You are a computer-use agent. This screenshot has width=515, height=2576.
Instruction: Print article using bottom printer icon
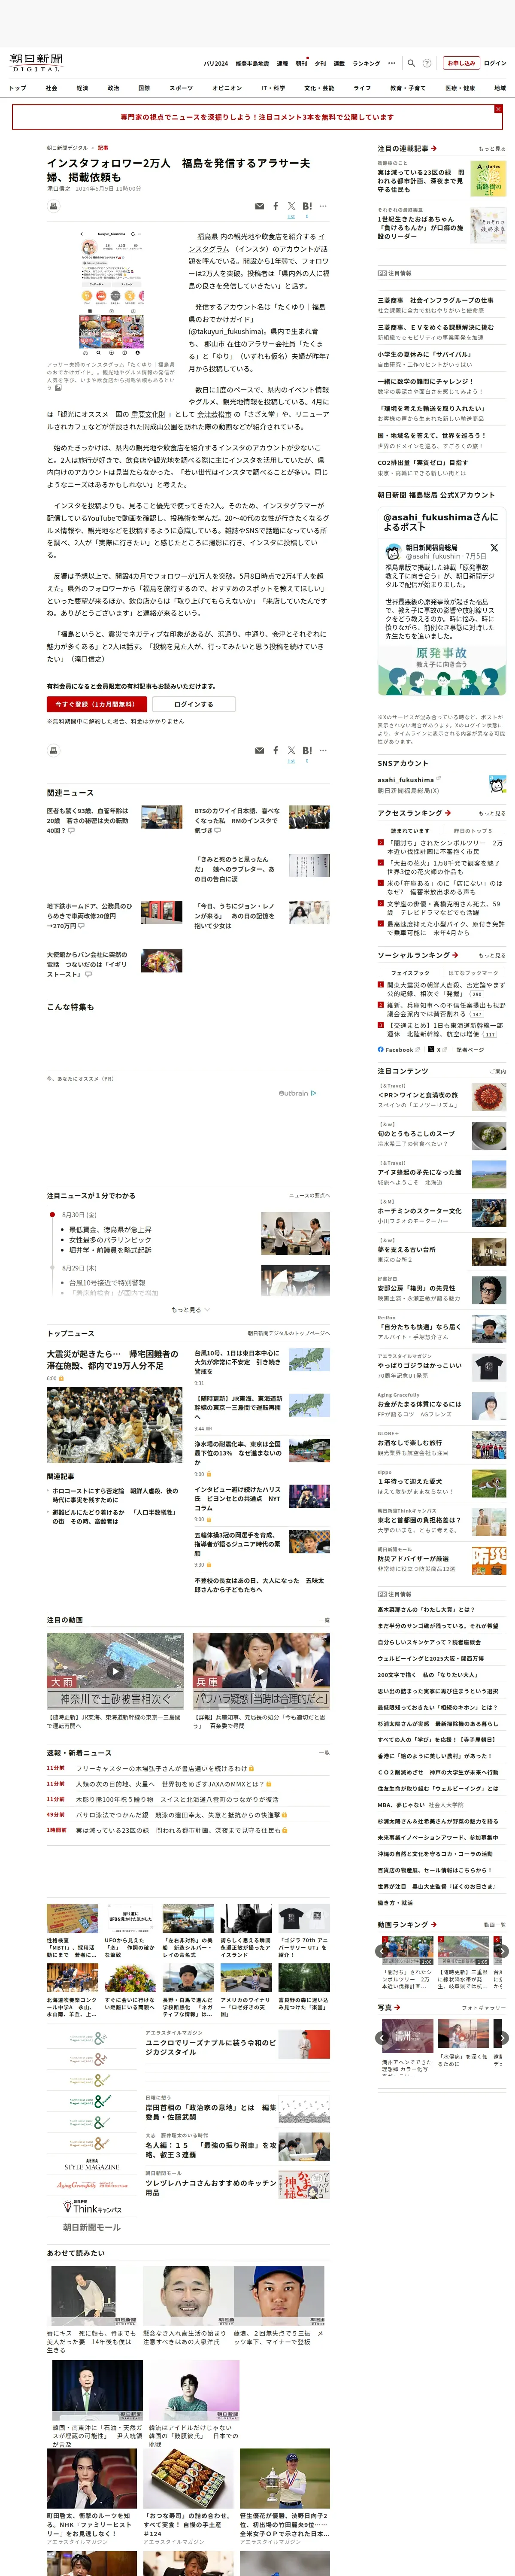(54, 750)
